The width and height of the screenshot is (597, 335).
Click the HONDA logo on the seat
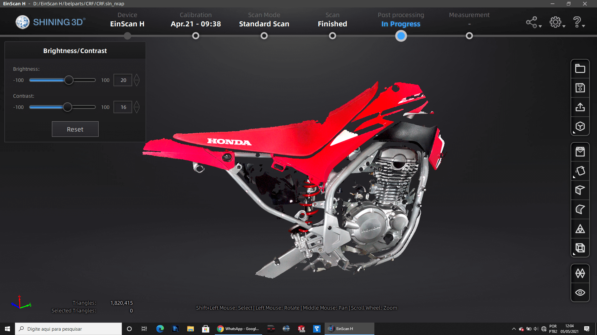coord(229,142)
